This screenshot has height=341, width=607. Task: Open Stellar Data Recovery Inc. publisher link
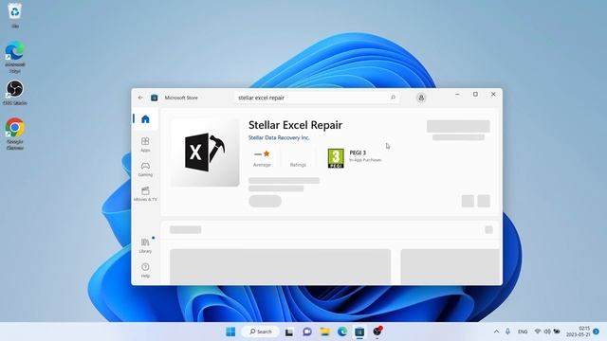tap(279, 137)
